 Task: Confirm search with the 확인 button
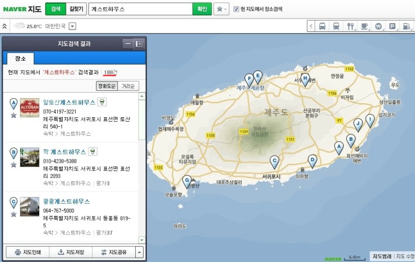(x=202, y=9)
